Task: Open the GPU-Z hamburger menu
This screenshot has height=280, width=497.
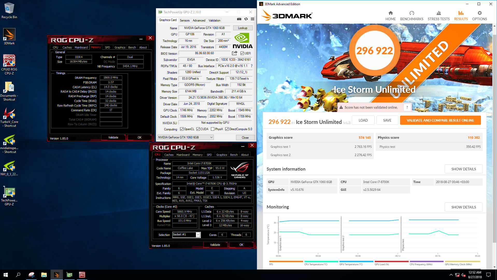Action: pos(252,19)
